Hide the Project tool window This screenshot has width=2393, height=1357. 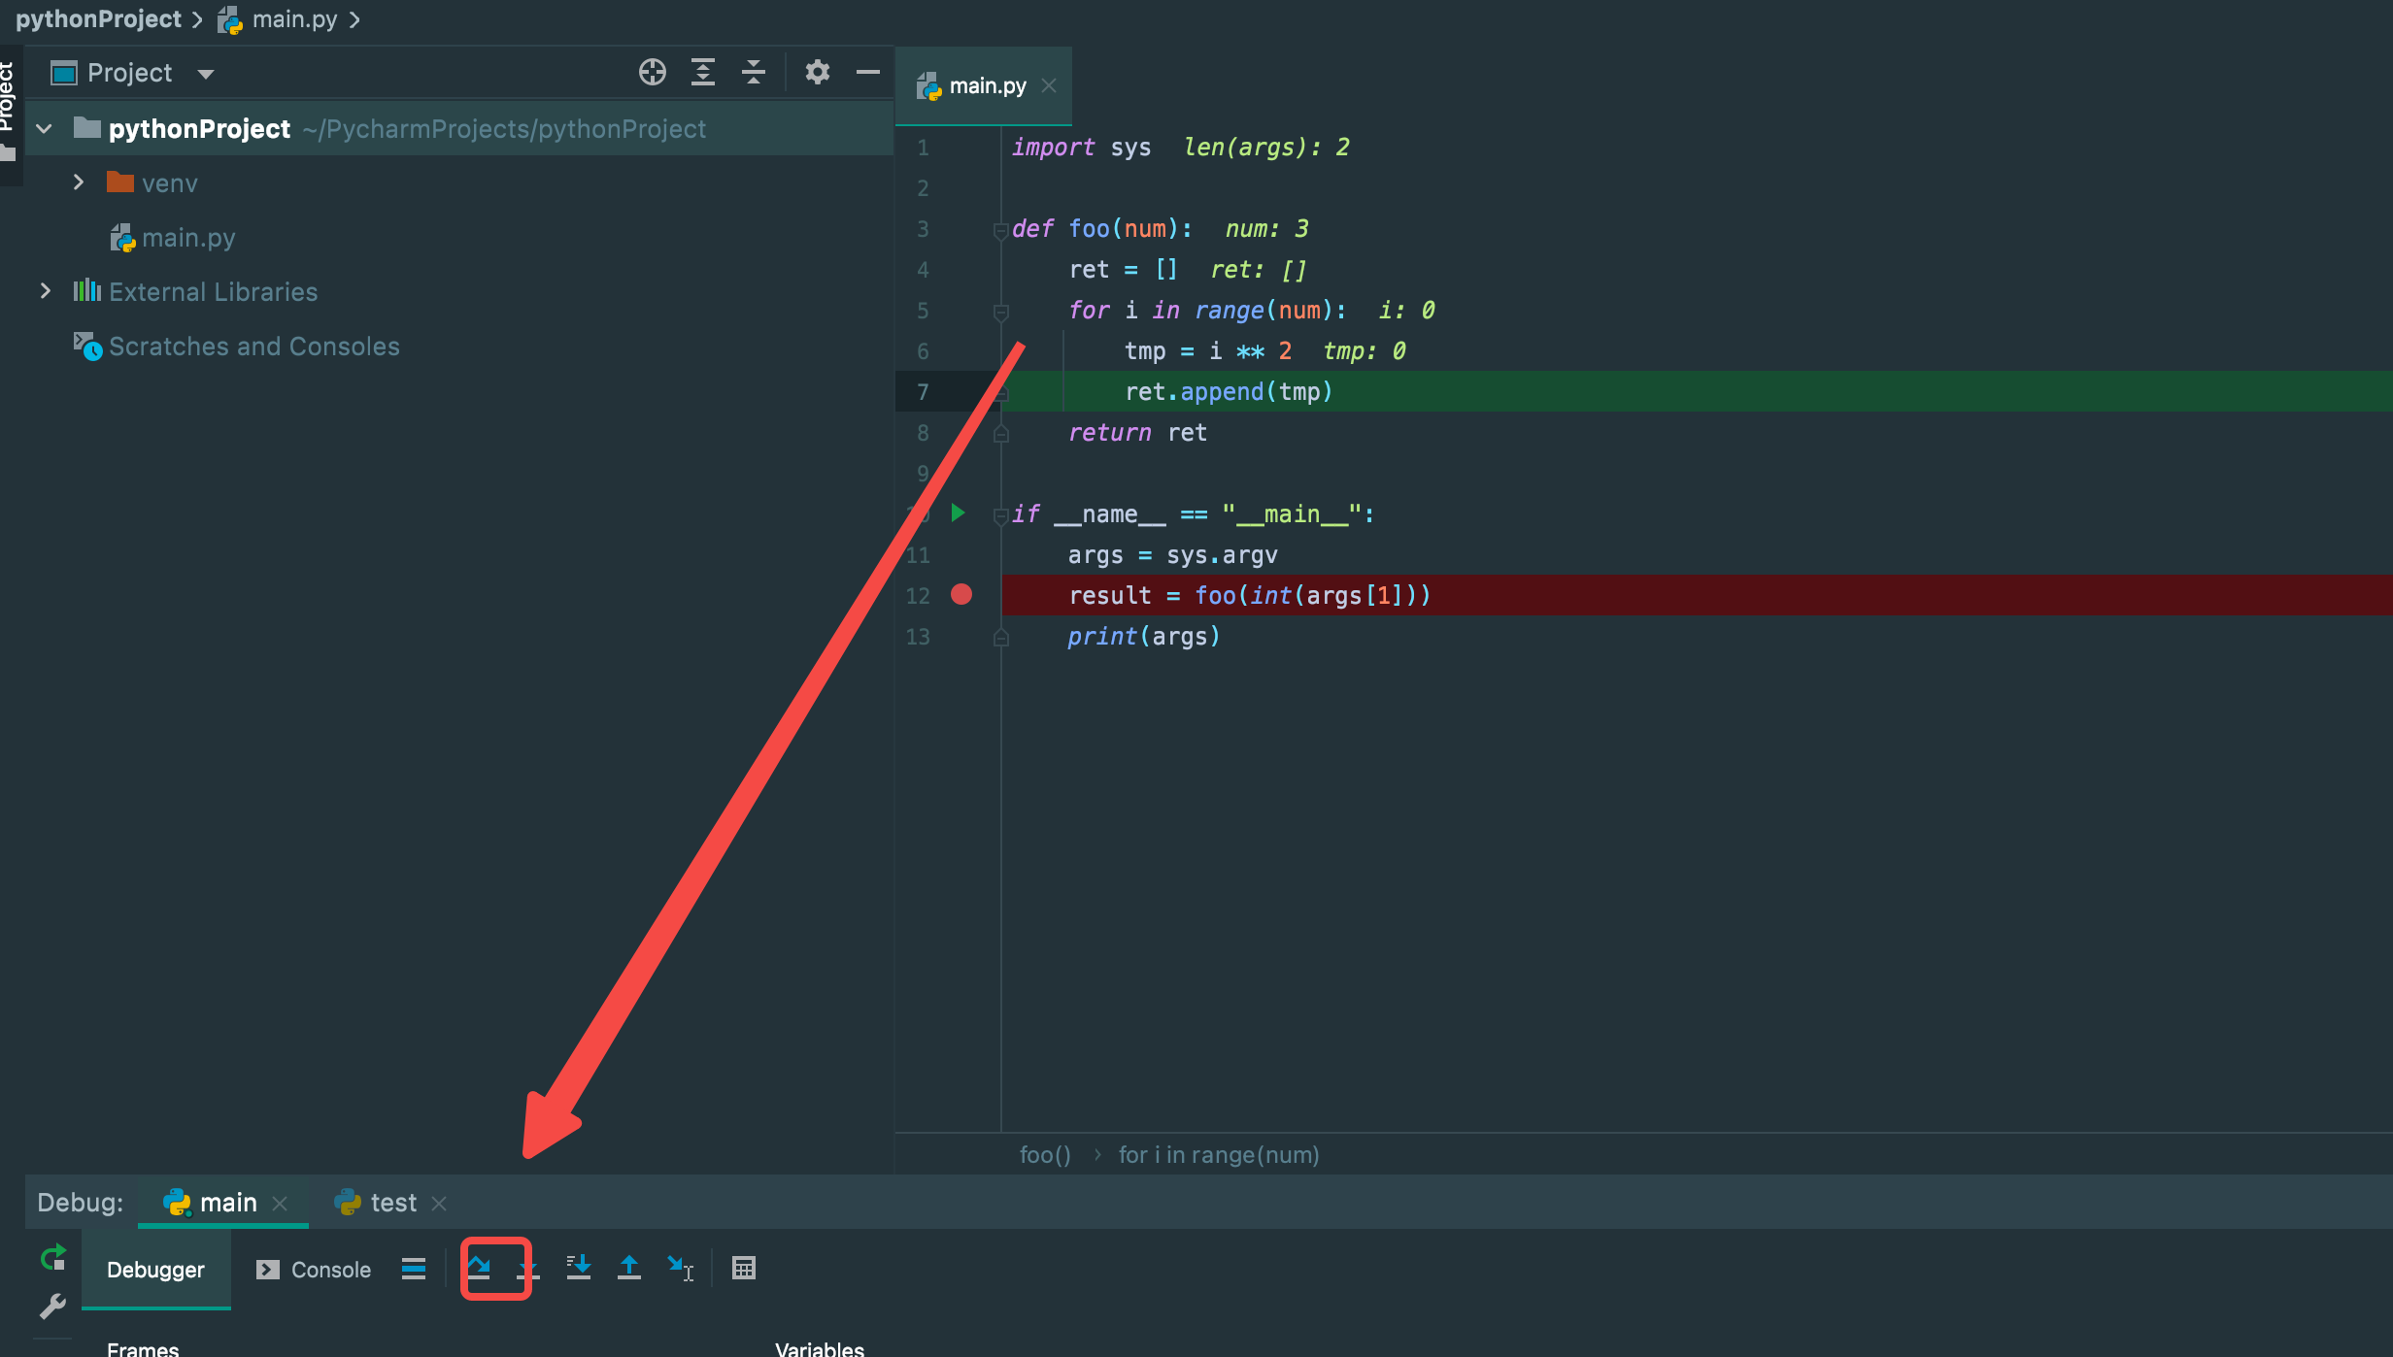coord(868,73)
